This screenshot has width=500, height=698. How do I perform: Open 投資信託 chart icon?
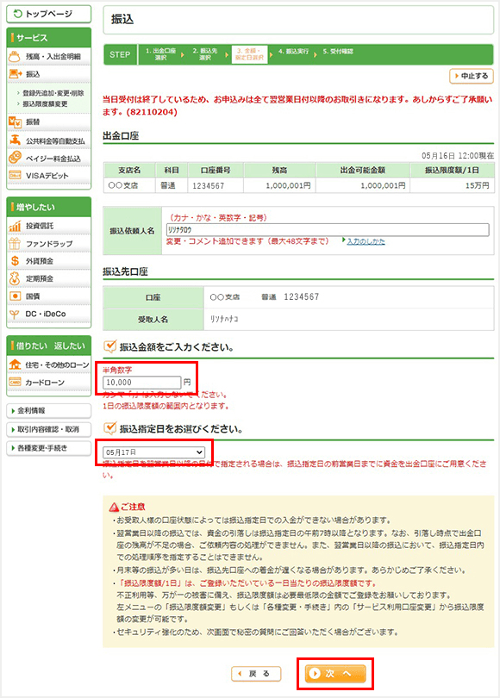(x=15, y=226)
